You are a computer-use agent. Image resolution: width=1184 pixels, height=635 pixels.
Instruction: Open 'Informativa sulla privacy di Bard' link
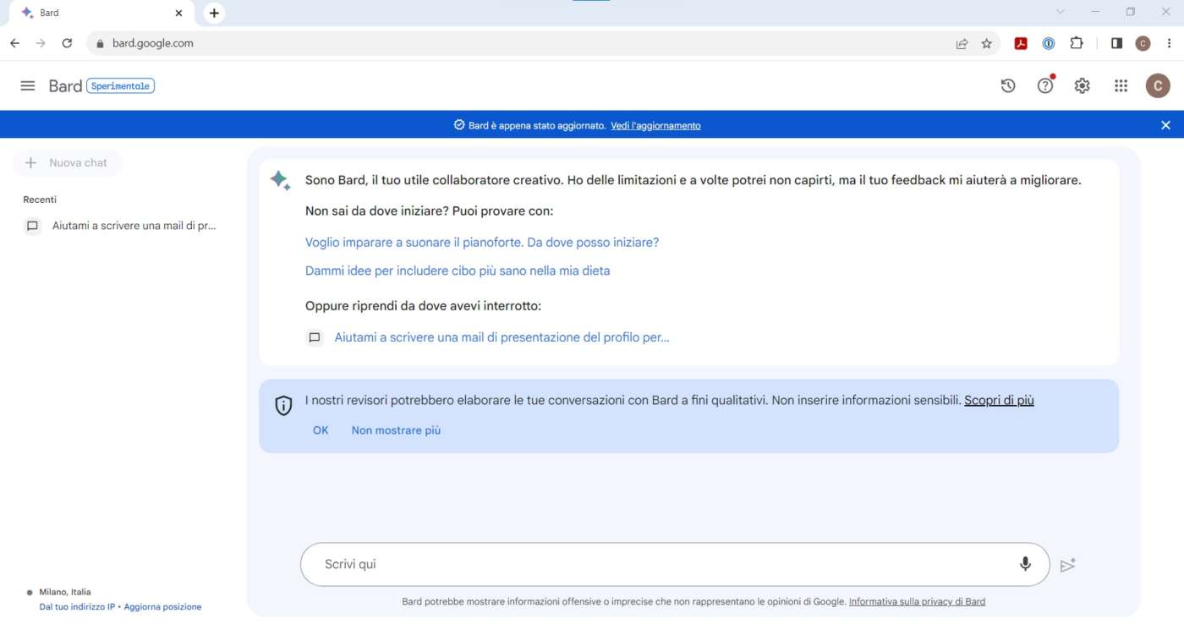point(917,602)
